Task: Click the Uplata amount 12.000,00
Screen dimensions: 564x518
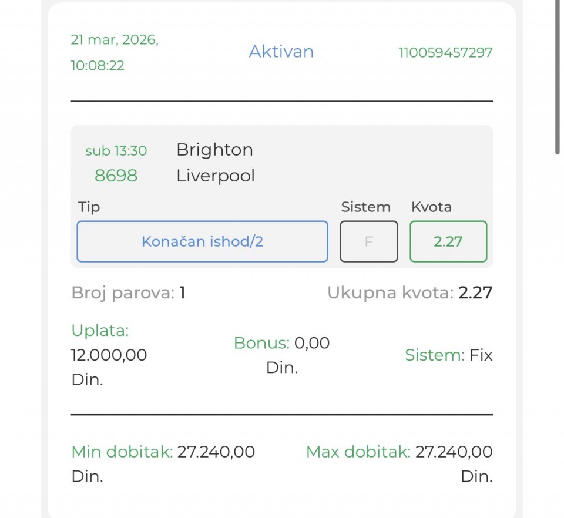Action: 109,355
